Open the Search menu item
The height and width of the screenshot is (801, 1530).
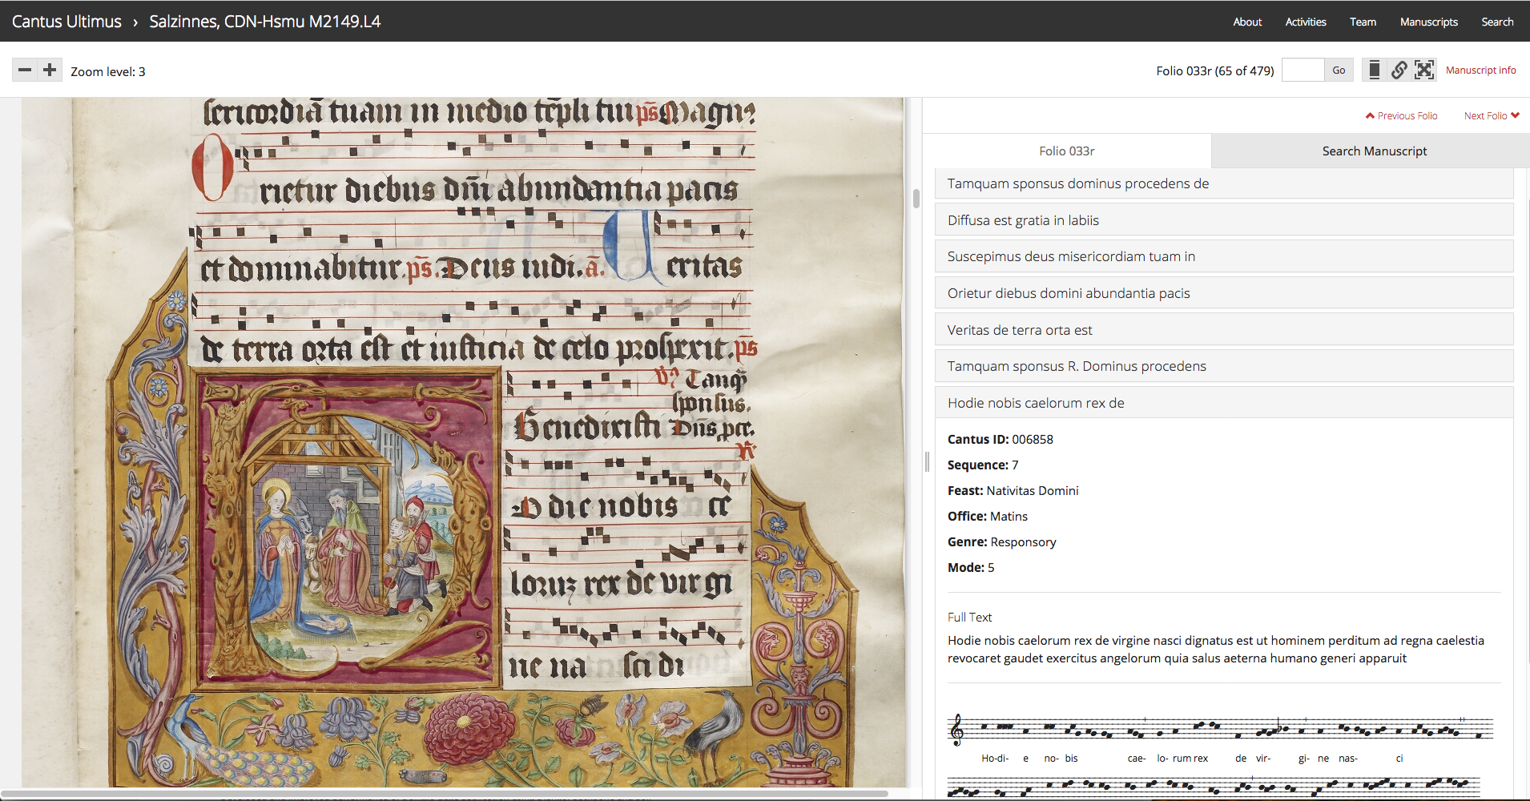[1497, 22]
